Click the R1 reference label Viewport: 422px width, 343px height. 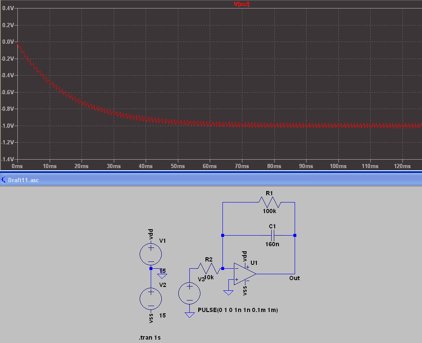coord(269,193)
